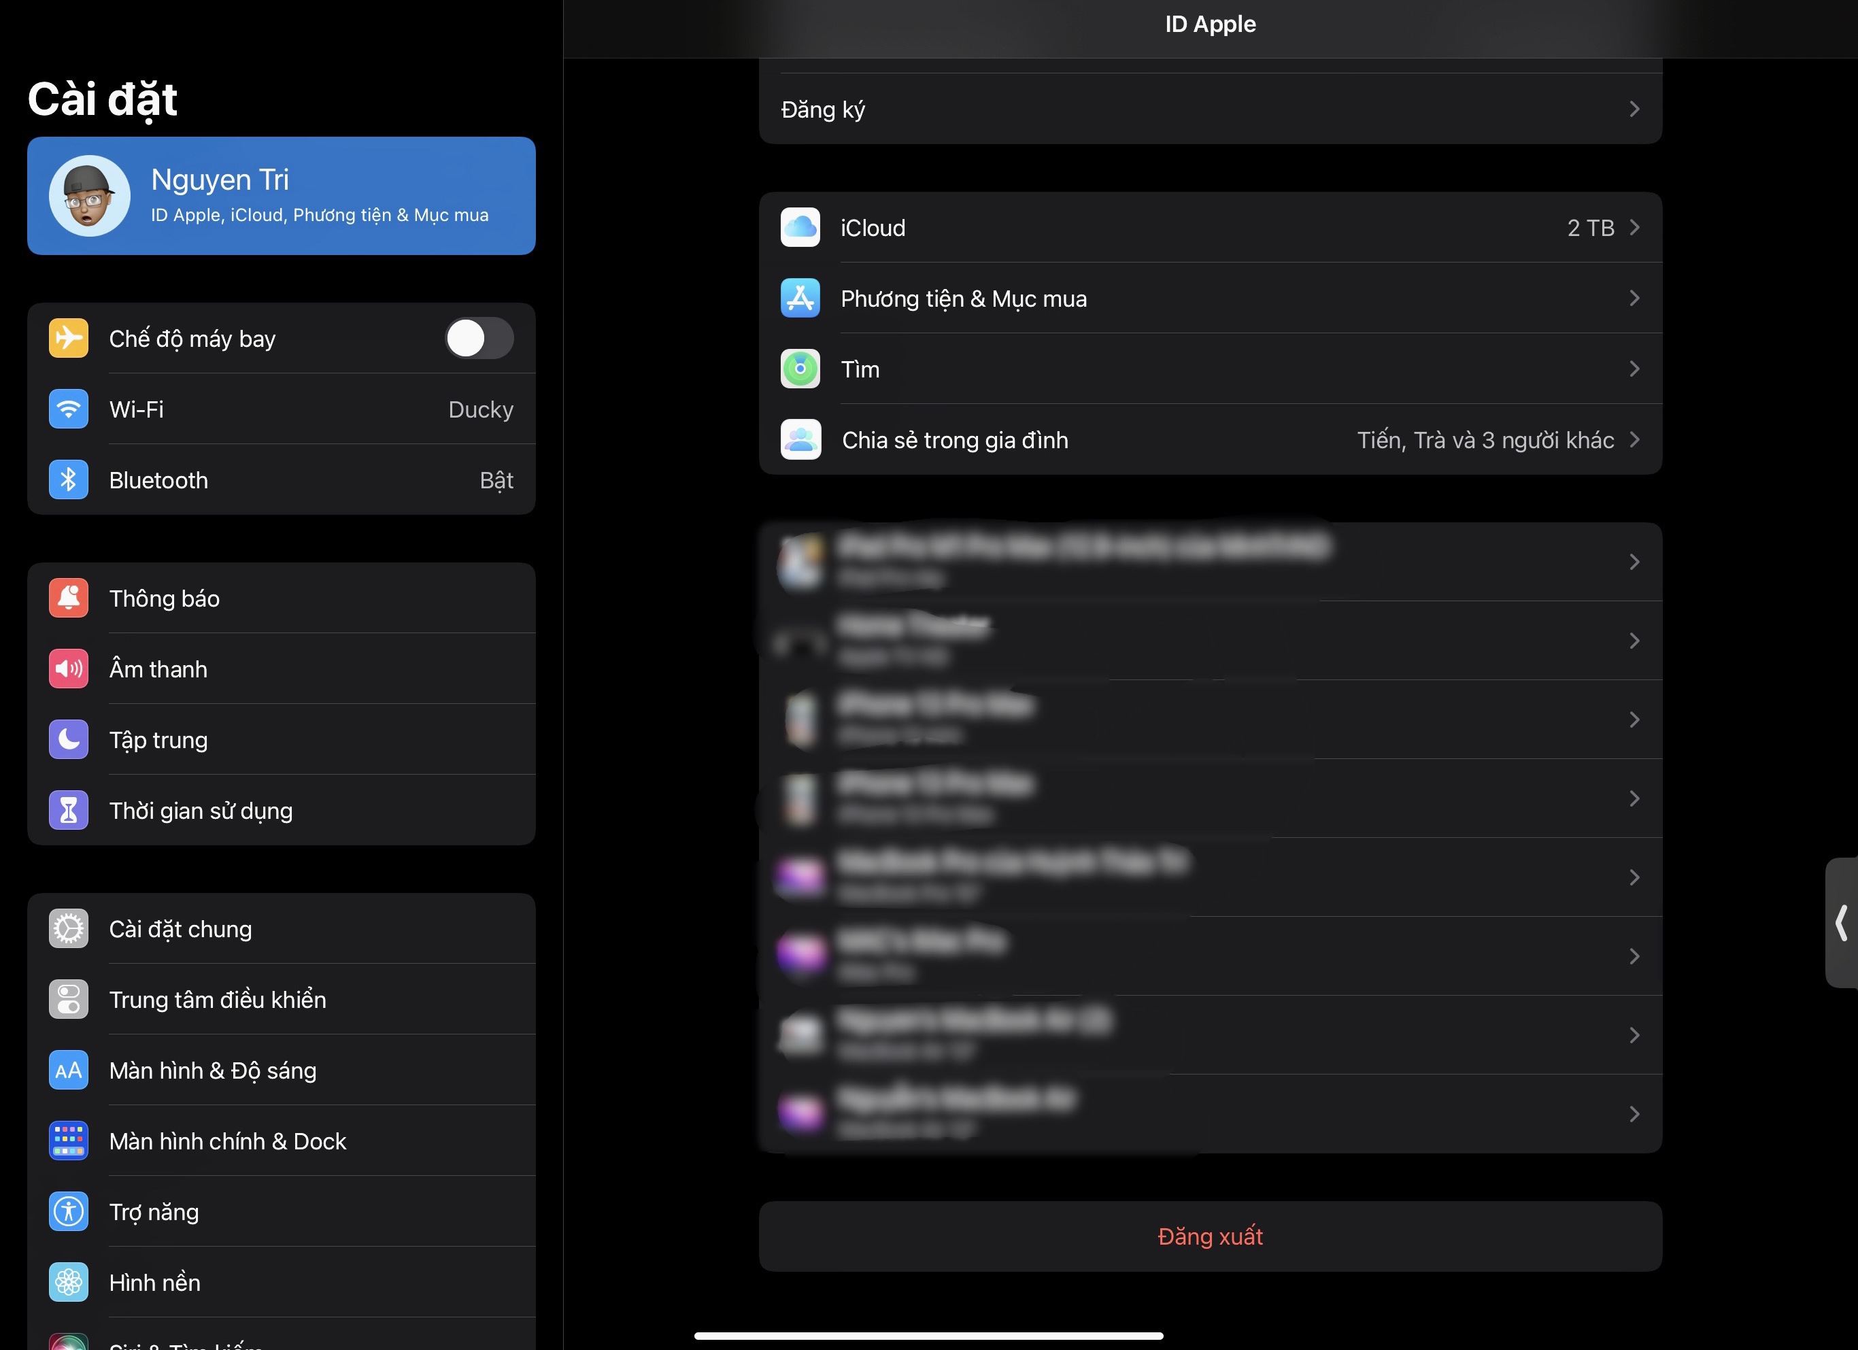Tap the Trợ năng accessibility icon
Screen dimensions: 1858x1350
click(69, 1211)
